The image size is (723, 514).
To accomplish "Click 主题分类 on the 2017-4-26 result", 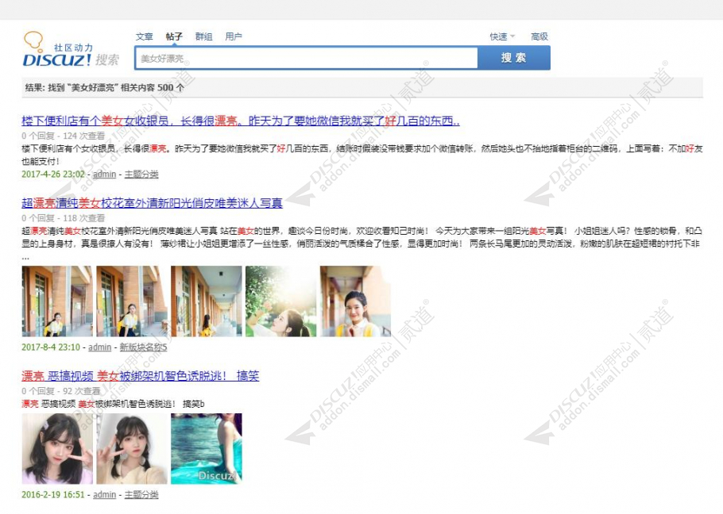I will tap(141, 175).
